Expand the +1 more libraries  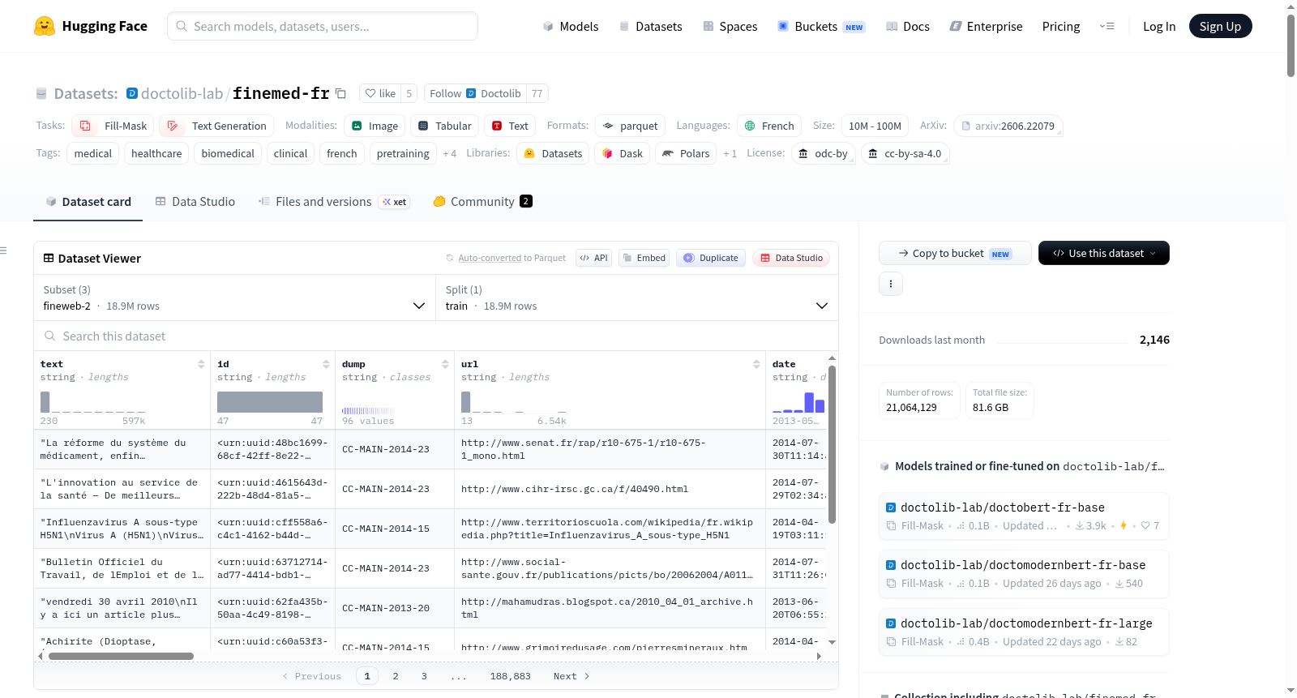click(x=730, y=153)
